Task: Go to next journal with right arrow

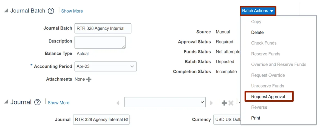Action: pyautogui.click(x=211, y=103)
